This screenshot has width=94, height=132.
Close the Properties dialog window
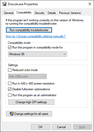[90, 4]
